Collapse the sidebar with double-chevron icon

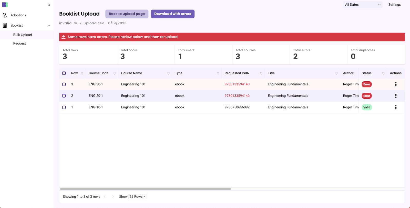[49, 5]
